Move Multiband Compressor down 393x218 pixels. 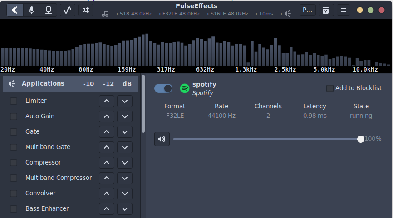(x=124, y=178)
